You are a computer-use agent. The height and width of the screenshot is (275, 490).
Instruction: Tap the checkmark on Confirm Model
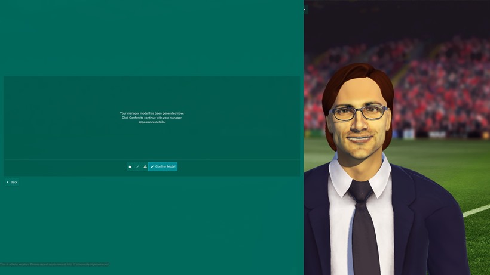[152, 167]
